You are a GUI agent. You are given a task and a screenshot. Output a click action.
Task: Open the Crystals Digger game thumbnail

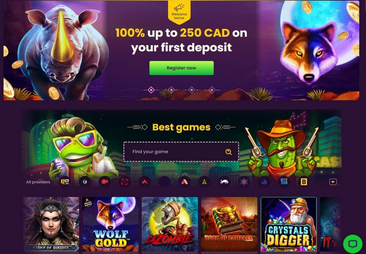click(288, 224)
